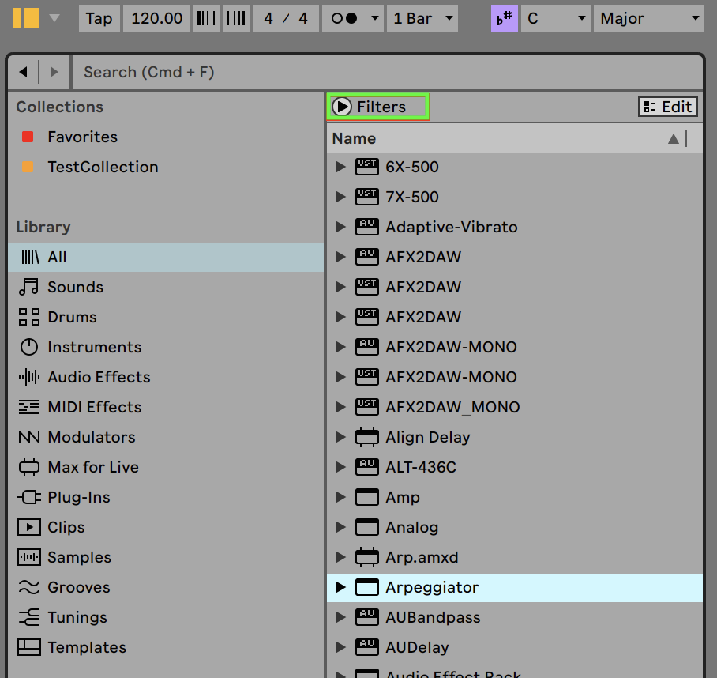Viewport: 717px width, 678px height.
Task: Click the second tempo nudge bars icon
Action: pos(236,18)
